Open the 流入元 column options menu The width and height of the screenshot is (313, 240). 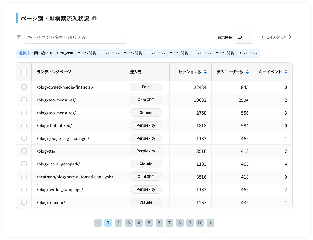[x=163, y=72]
